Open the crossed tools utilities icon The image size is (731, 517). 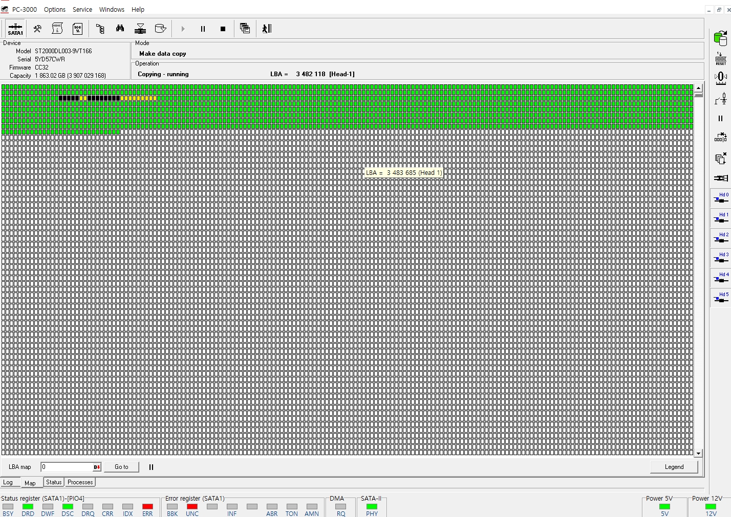pyautogui.click(x=37, y=29)
